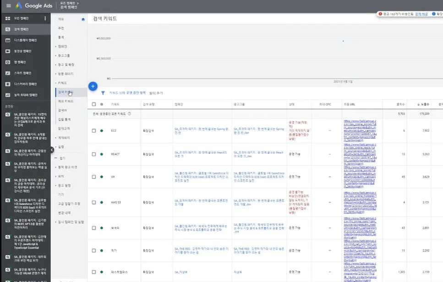443x282 pixels.
Task: Click the green status dot for REACT keyword
Action: [x=102, y=154]
